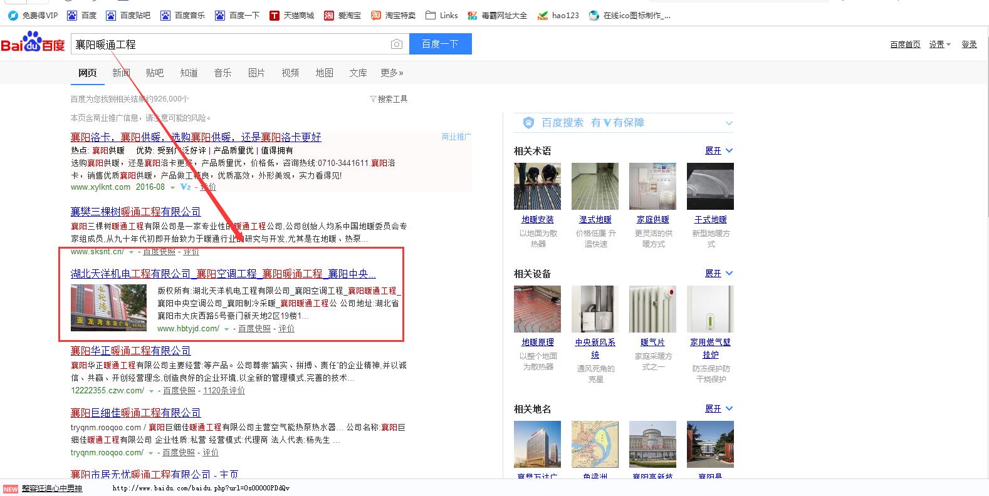Screen dimensions: 989x496
Task: Click the 暖气片 thumbnail
Action: [x=652, y=309]
